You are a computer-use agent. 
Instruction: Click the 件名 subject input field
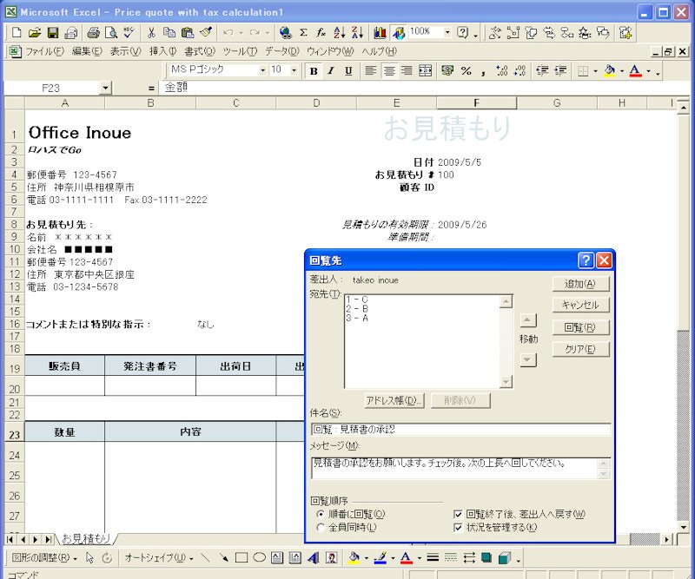(x=461, y=430)
